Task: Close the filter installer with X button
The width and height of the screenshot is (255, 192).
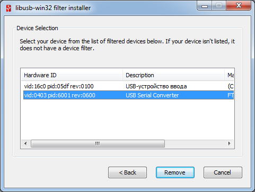Action: point(239,6)
